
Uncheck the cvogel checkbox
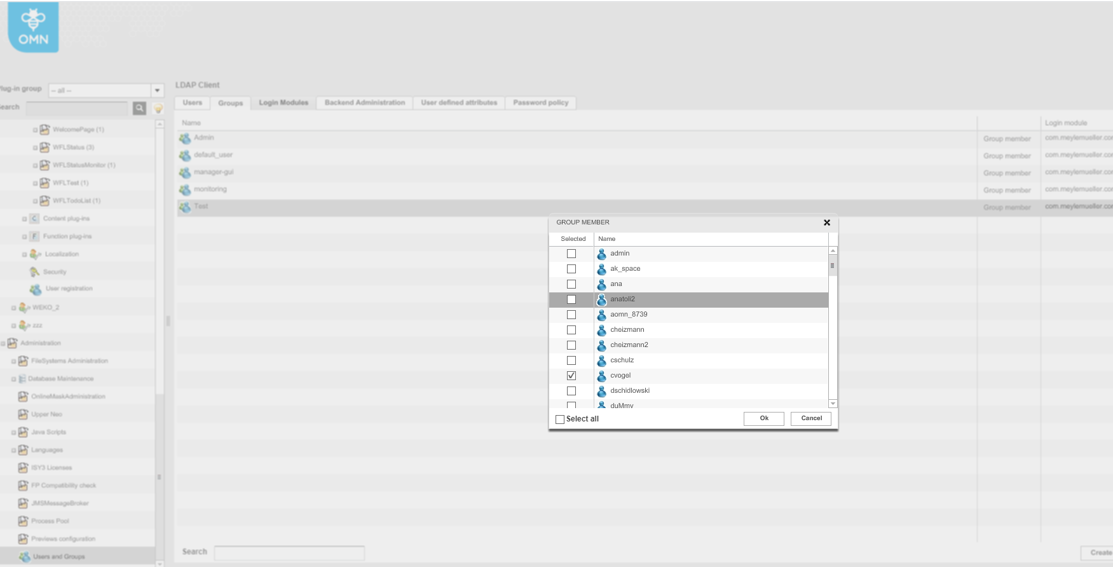coord(571,376)
